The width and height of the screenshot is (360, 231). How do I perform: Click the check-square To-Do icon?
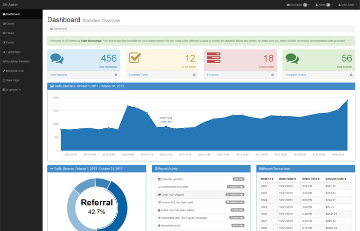point(135,57)
